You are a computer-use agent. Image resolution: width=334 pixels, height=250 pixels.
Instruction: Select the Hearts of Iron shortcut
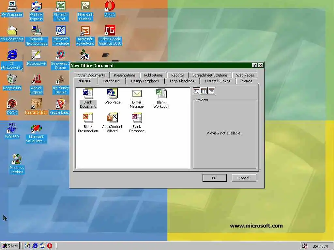click(36, 107)
